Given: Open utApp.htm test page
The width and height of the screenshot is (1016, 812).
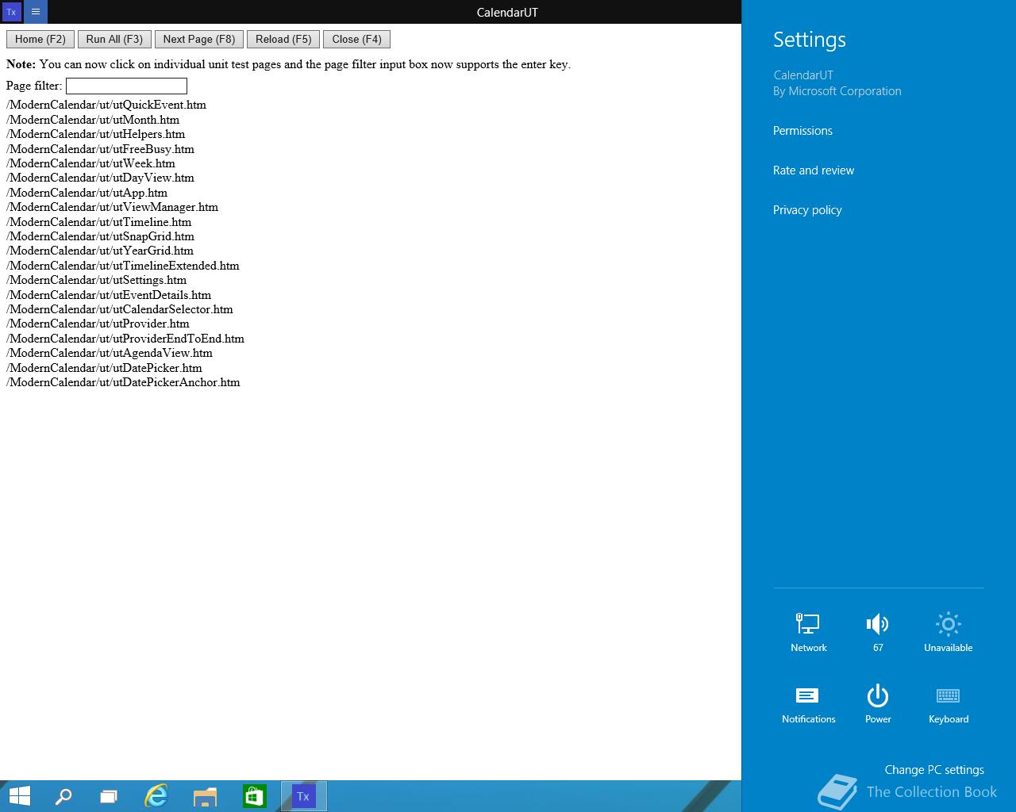Looking at the screenshot, I should [x=87, y=193].
